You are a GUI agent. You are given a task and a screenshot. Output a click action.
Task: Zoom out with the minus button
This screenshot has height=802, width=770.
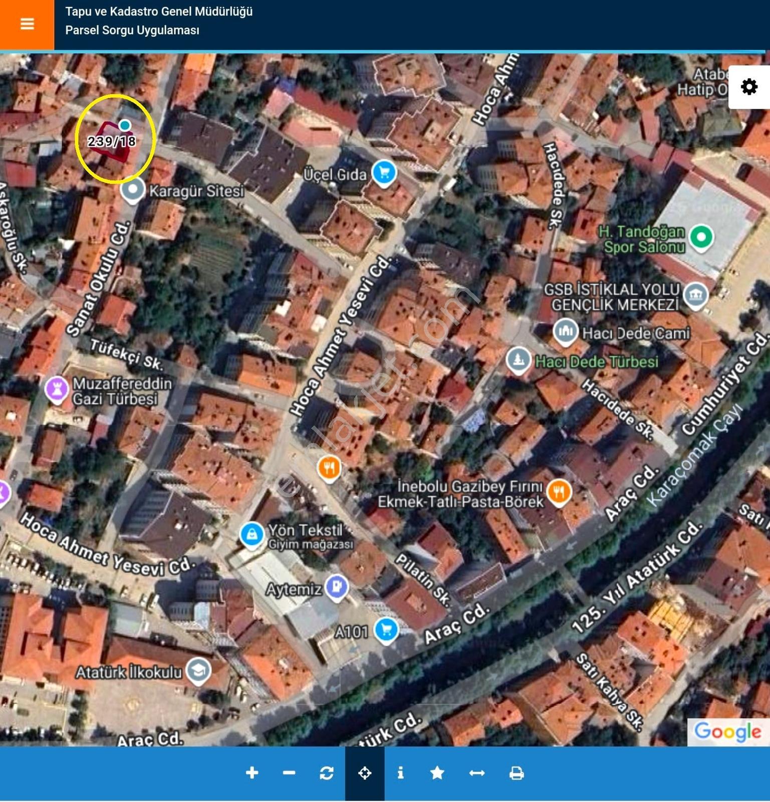tap(289, 773)
